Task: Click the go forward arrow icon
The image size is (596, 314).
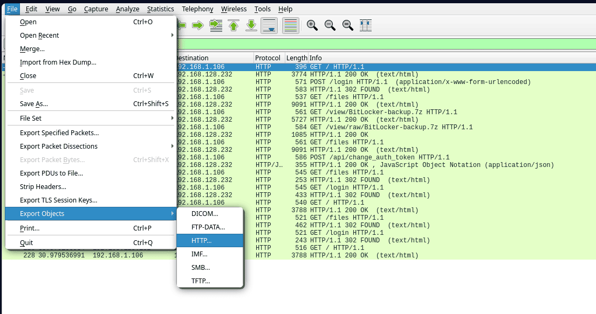Action: [197, 25]
